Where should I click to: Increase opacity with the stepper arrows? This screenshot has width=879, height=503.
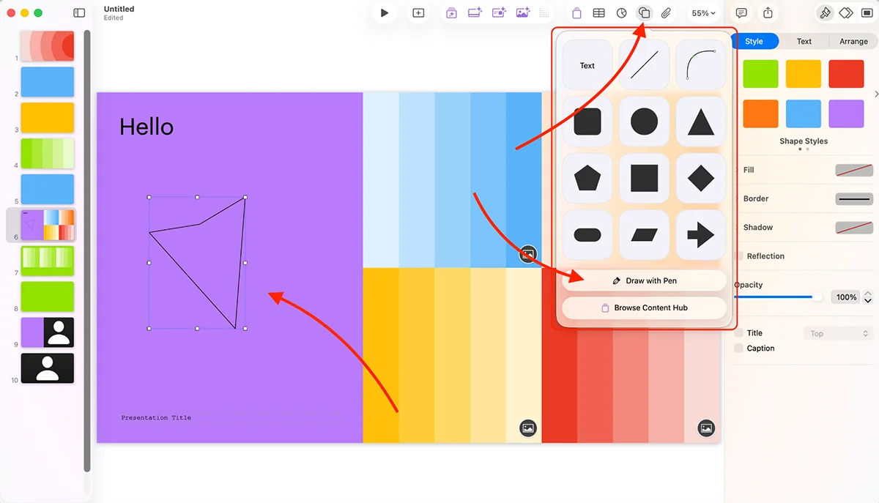868,294
